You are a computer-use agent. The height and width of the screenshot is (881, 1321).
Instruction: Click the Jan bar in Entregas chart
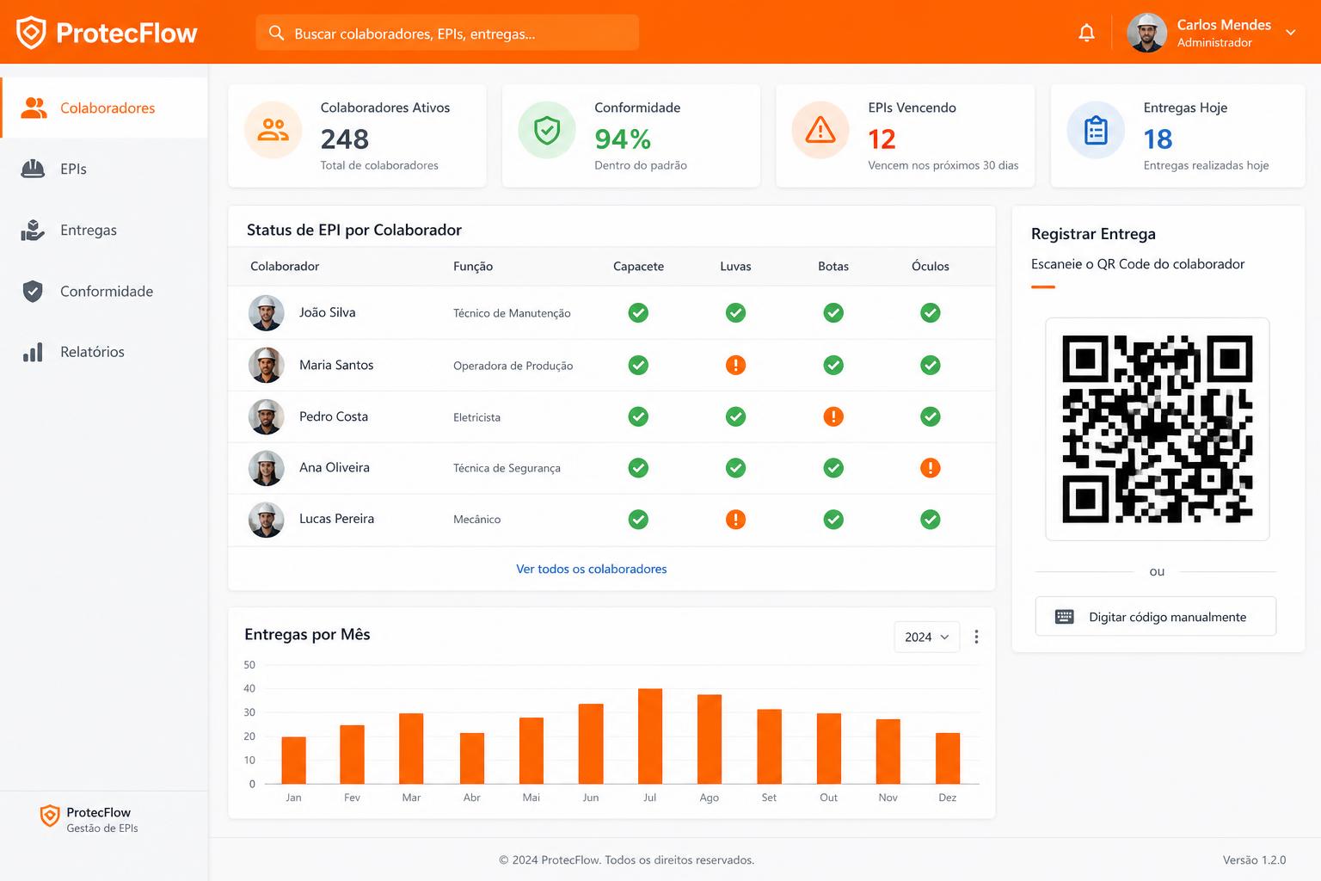pyautogui.click(x=294, y=761)
